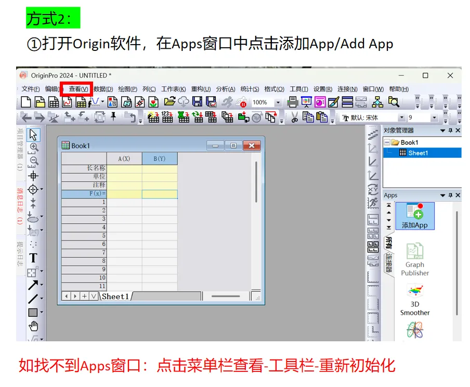The image size is (470, 387).
Task: Add a new sheet with plus button
Action: (84, 296)
